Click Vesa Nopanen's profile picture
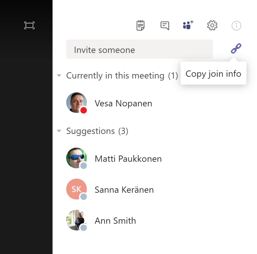This screenshot has width=257, height=254. click(76, 103)
